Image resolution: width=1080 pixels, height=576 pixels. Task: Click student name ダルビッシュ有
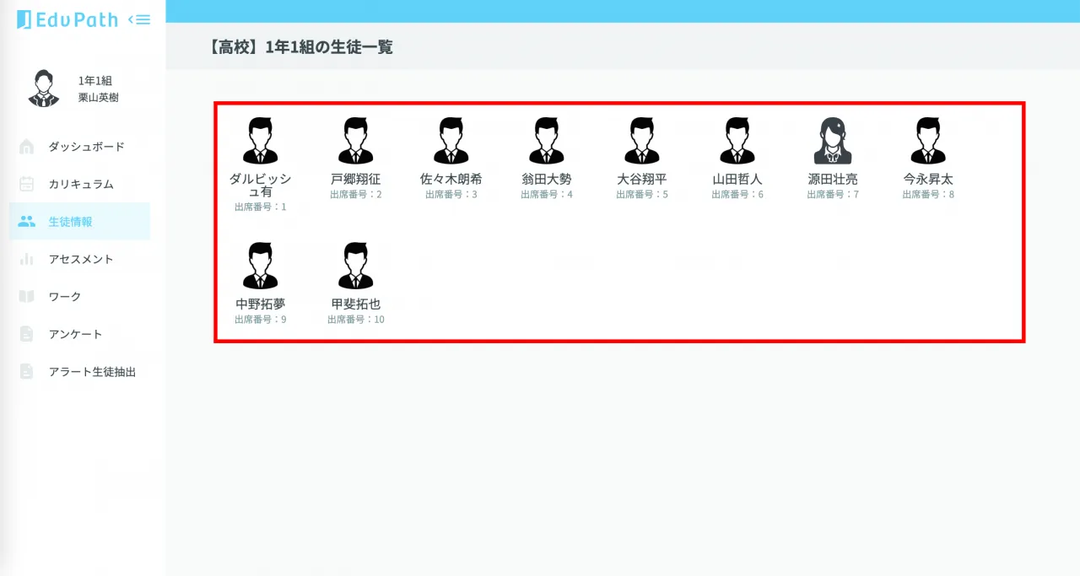(x=261, y=186)
